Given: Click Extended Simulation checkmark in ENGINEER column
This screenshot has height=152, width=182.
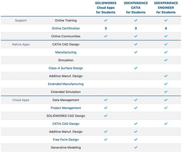Looking at the screenshot, I should 166,92.
